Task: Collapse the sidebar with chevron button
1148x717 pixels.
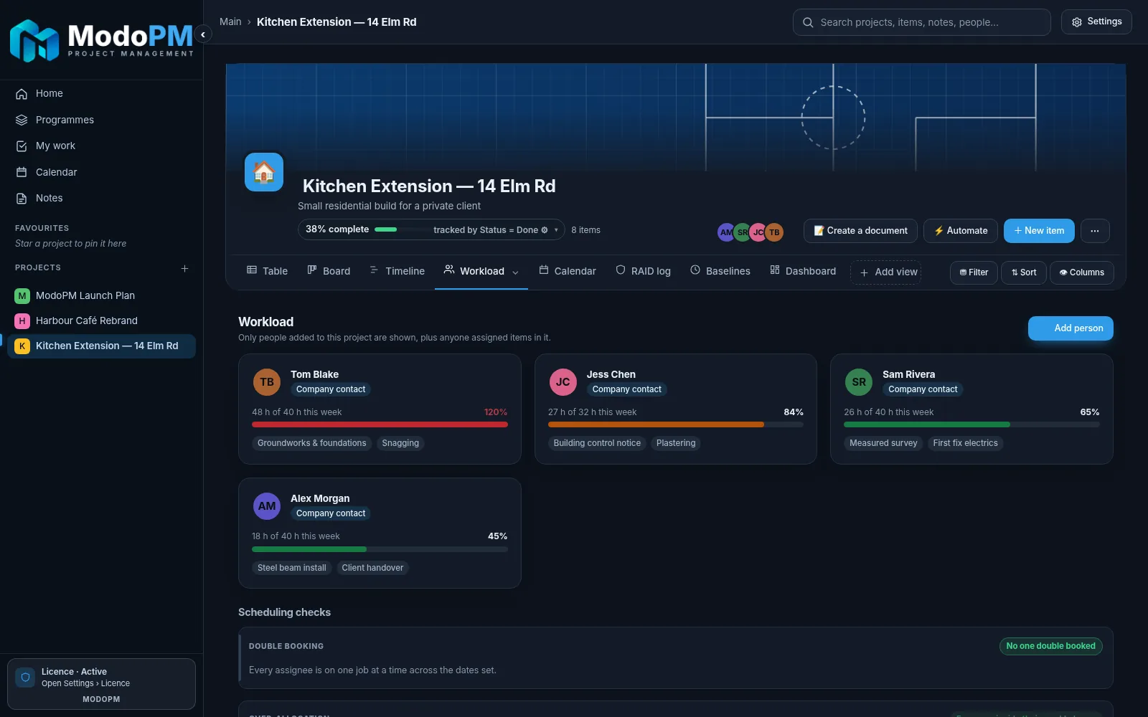Action: pyautogui.click(x=203, y=34)
